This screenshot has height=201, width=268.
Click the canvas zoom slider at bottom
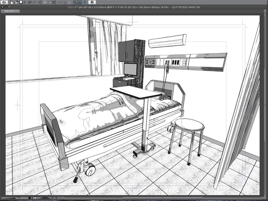[x=8, y=198]
